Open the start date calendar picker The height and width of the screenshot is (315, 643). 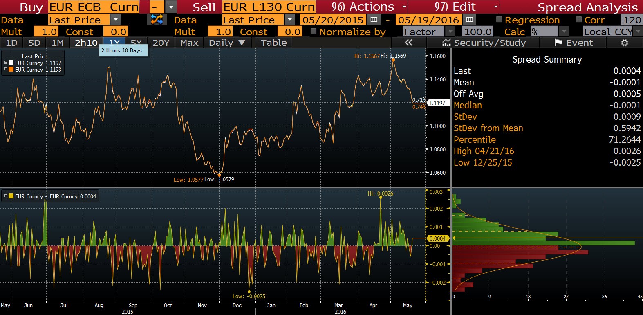(x=373, y=20)
